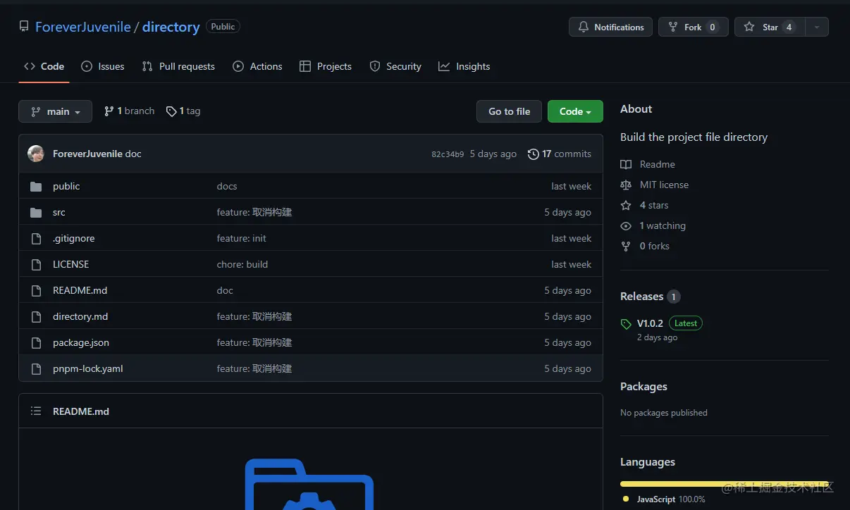Open the Security tab
This screenshot has width=850, height=510.
395,66
